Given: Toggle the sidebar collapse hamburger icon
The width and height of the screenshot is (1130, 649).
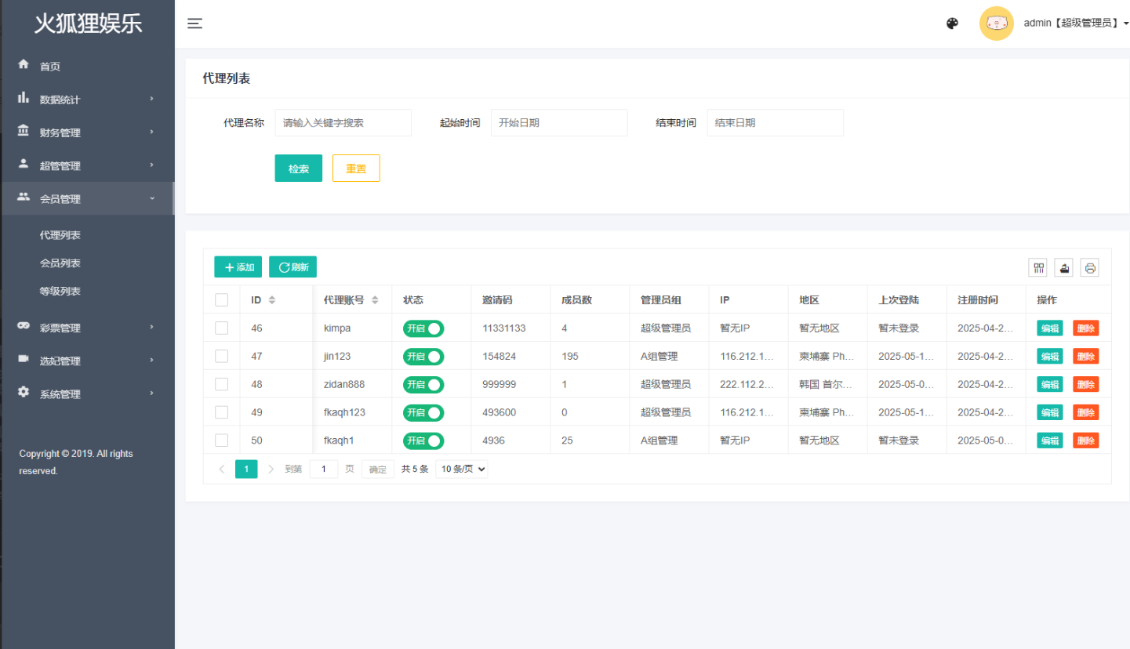Looking at the screenshot, I should click(x=195, y=24).
